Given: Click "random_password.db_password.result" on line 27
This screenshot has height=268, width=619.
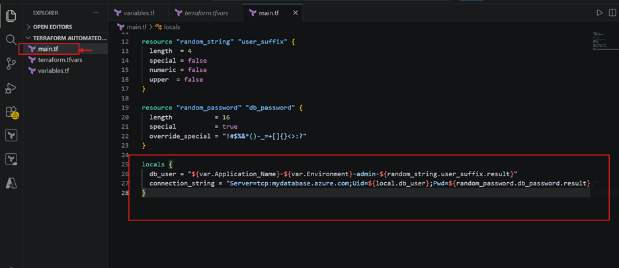Looking at the screenshot, I should tap(520, 184).
